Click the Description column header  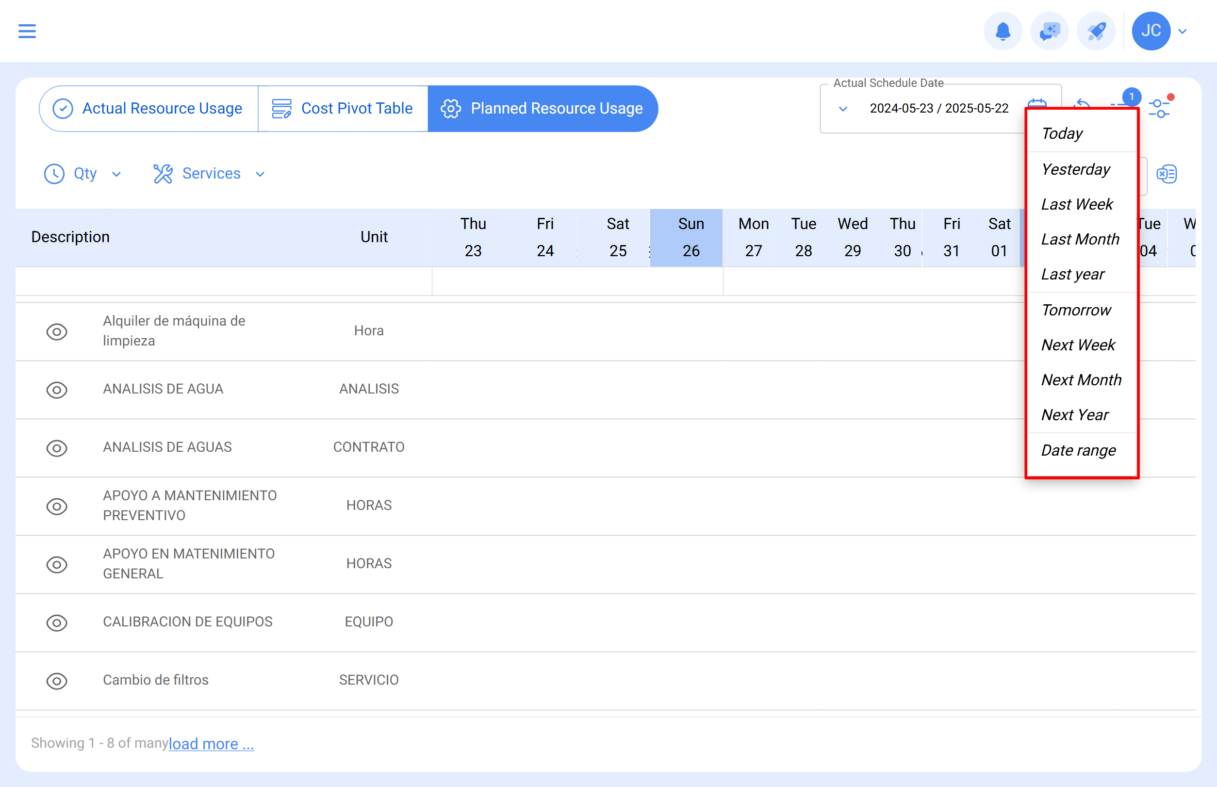pyautogui.click(x=70, y=237)
